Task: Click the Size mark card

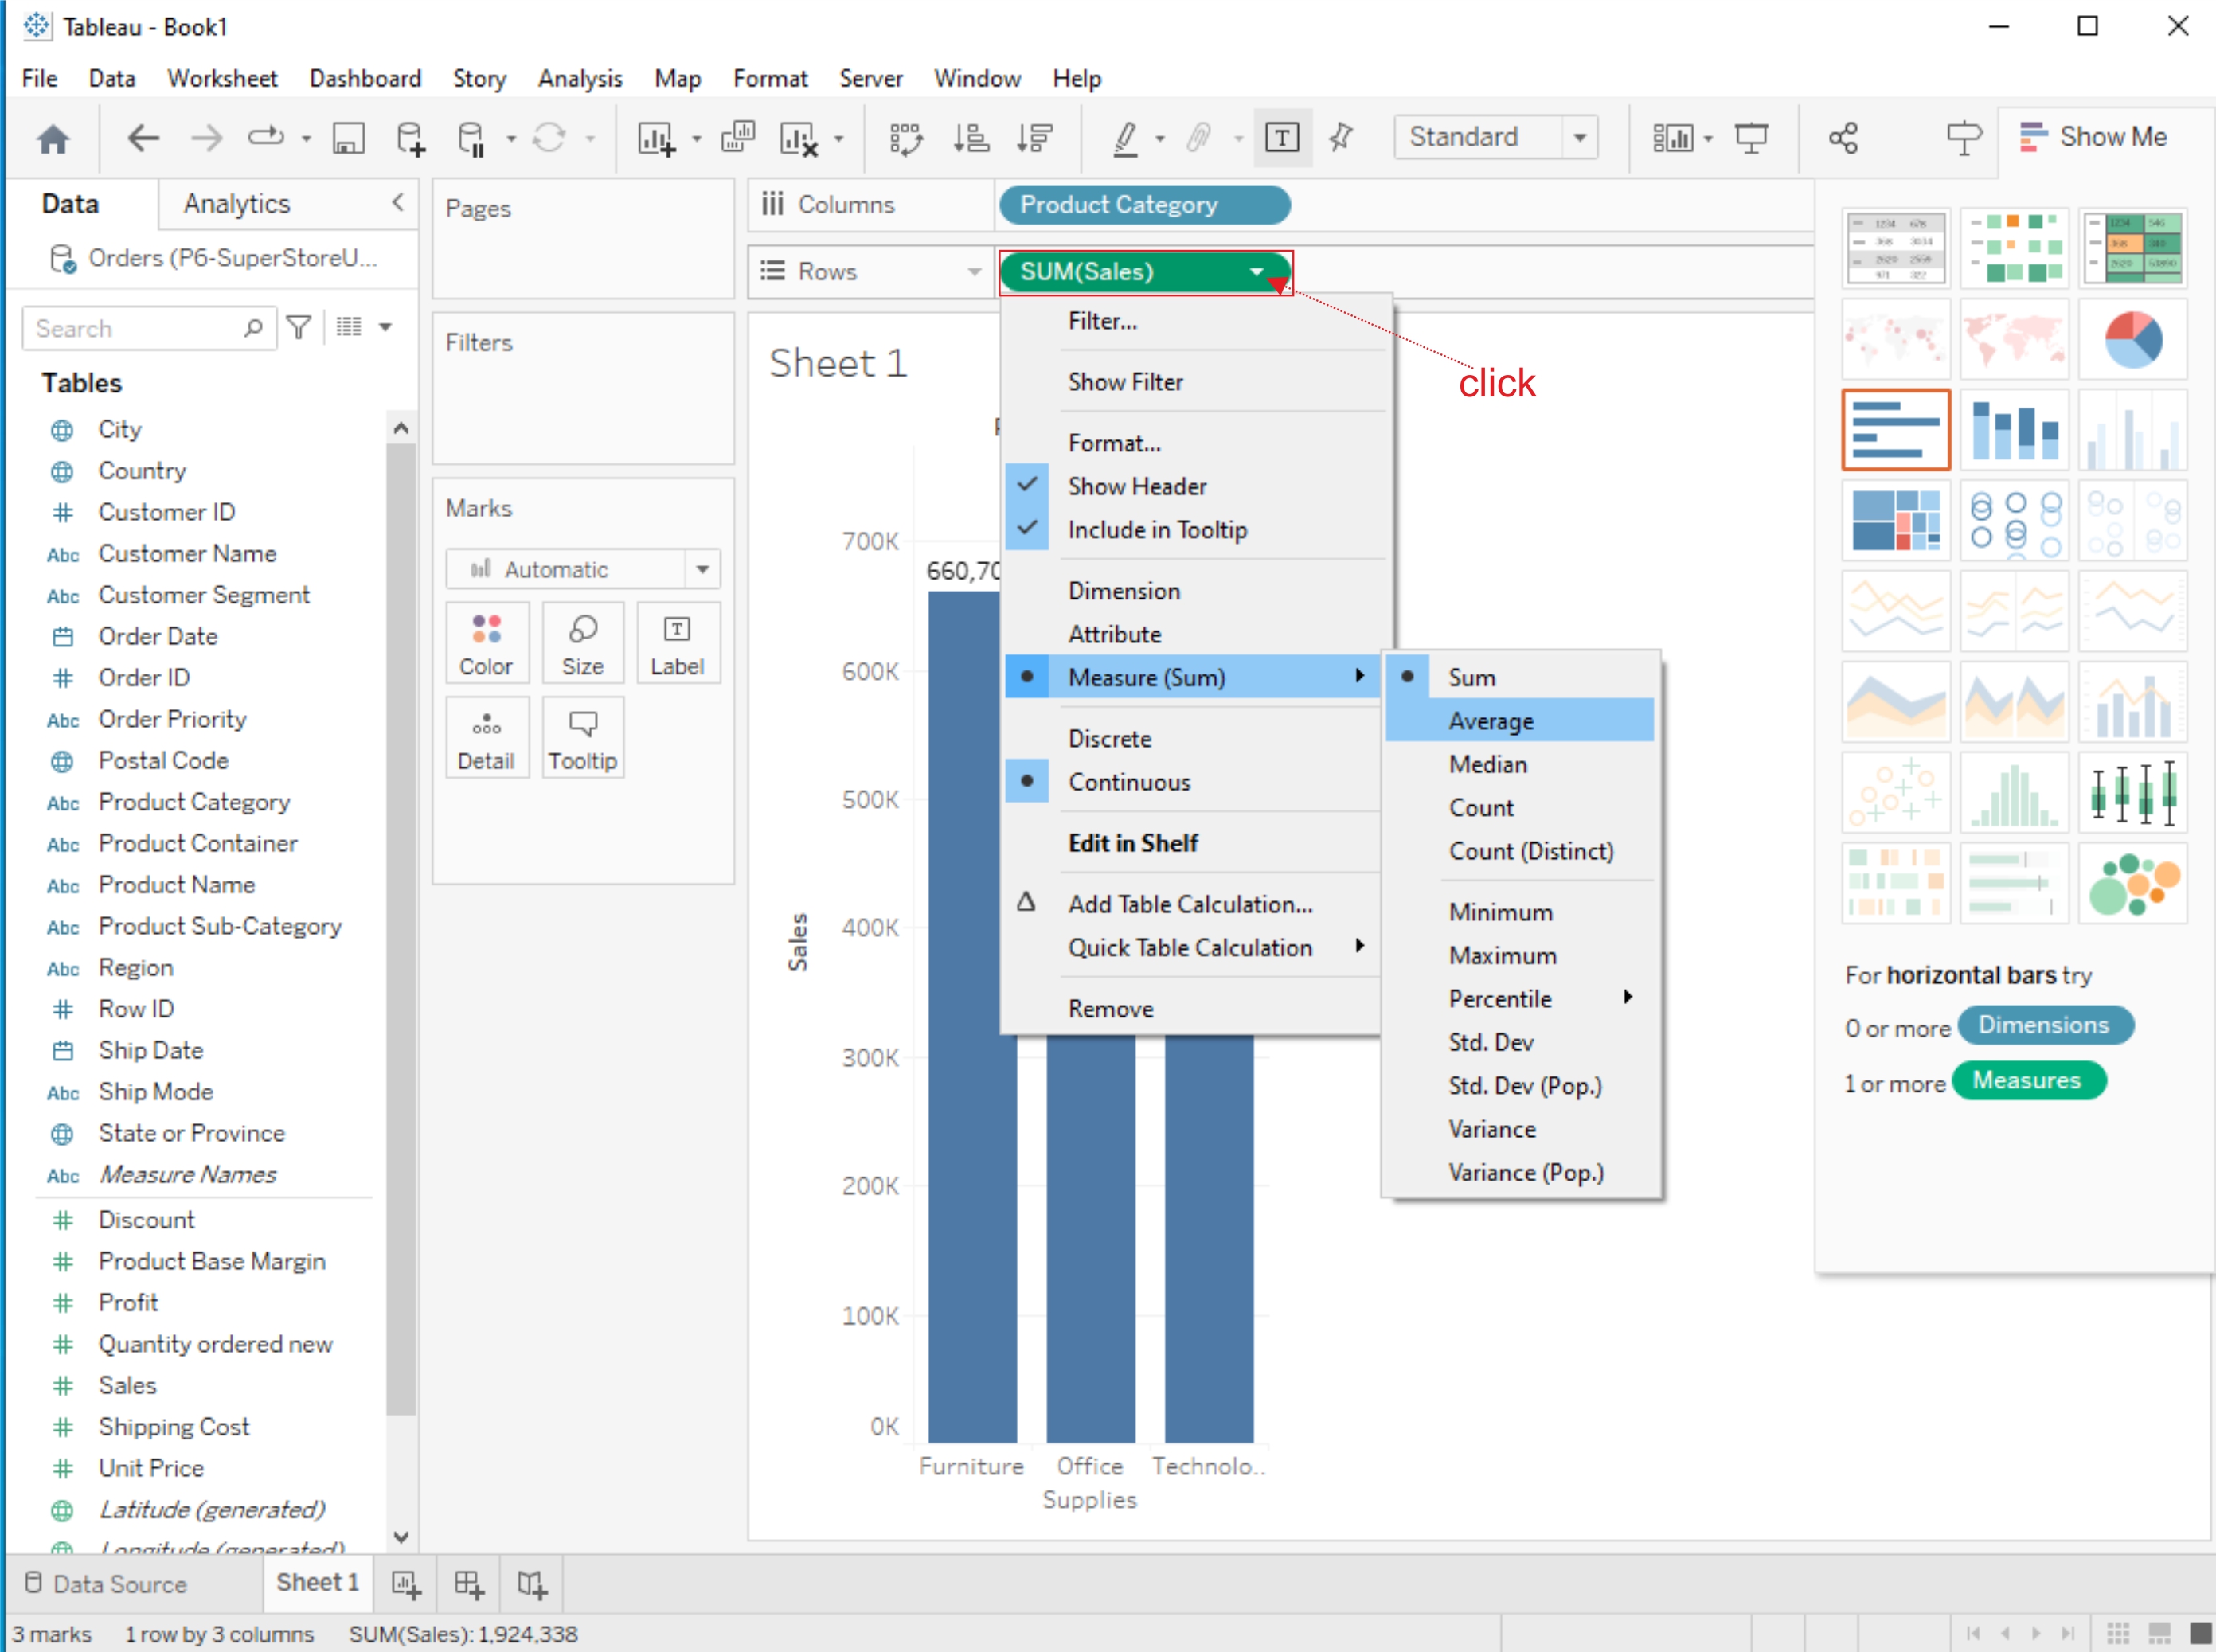Action: click(583, 643)
